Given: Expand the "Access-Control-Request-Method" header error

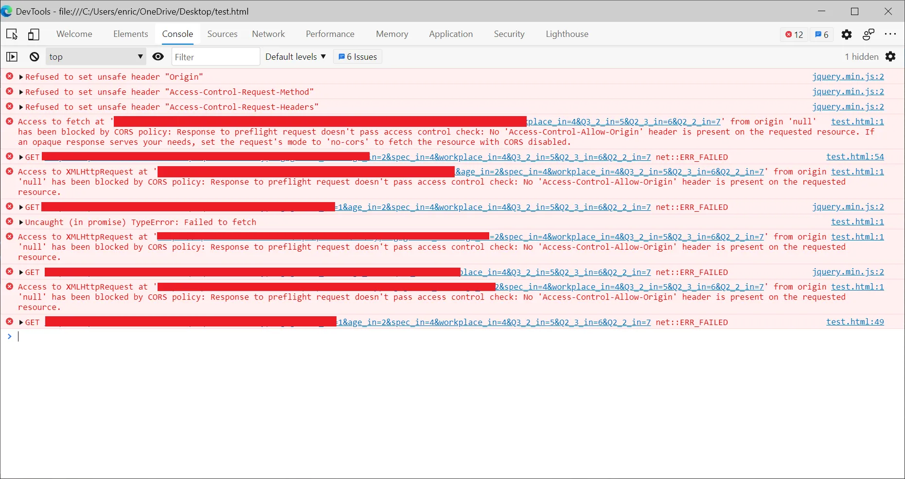Looking at the screenshot, I should [21, 92].
